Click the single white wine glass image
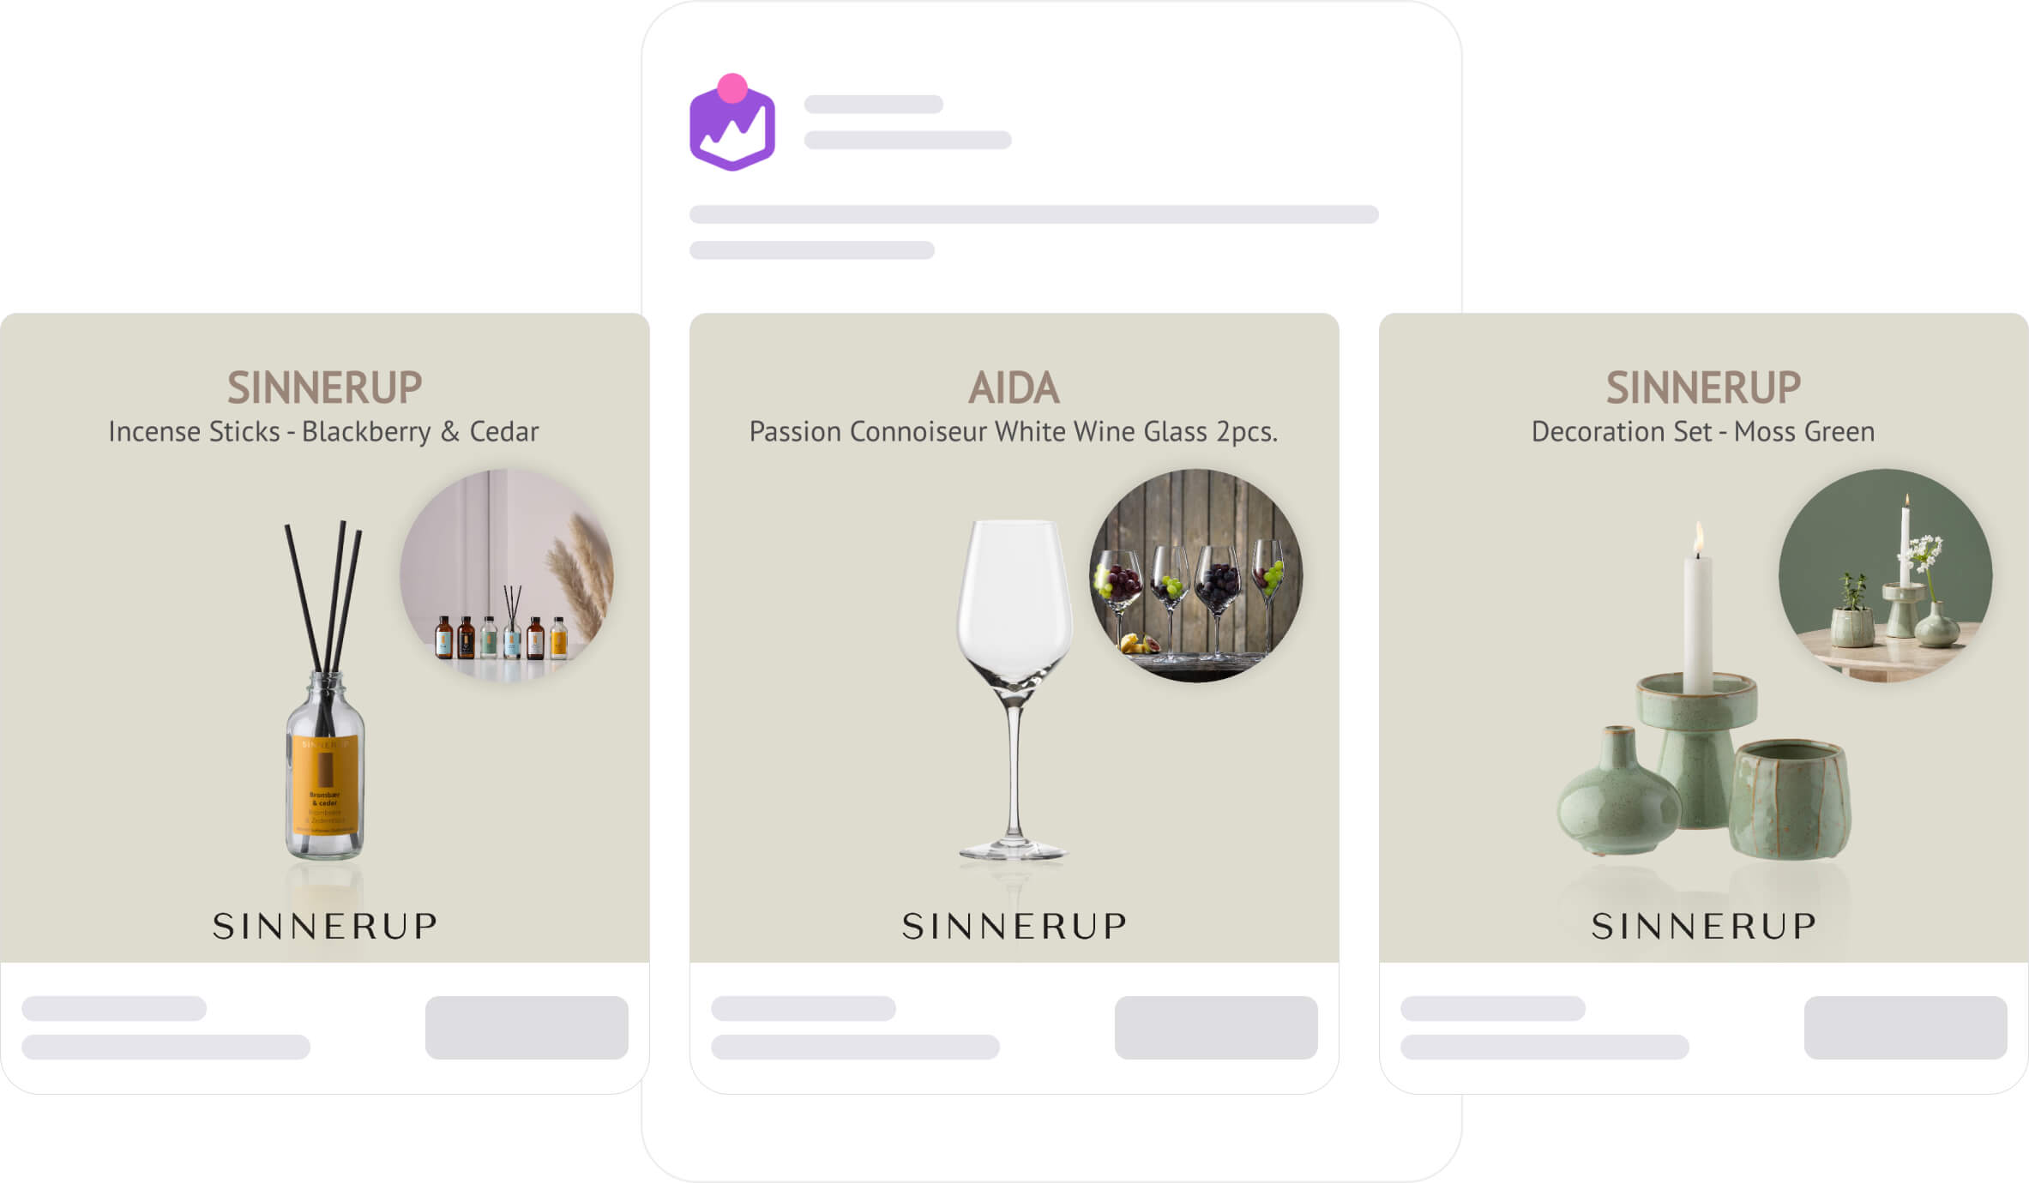Viewport: 2029px width, 1183px height. pyautogui.click(x=1014, y=690)
